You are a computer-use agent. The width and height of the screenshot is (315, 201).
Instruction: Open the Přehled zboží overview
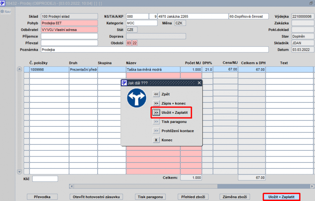pos(193,197)
